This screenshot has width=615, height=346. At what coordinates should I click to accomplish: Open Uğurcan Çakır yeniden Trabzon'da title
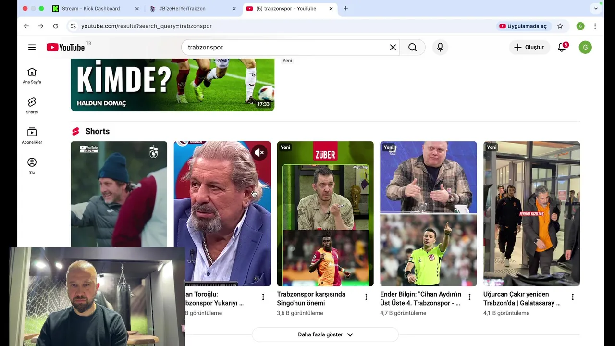(522, 298)
